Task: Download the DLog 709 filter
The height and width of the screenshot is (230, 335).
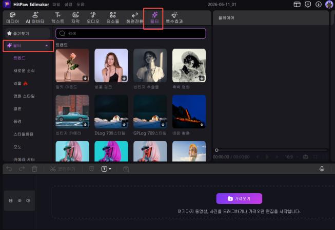Action: click(124, 125)
